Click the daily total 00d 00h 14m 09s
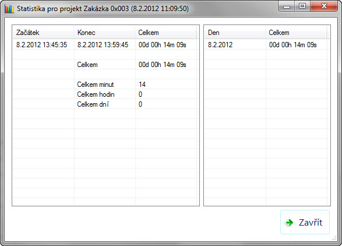This screenshot has width=342, height=246. pyautogui.click(x=292, y=45)
